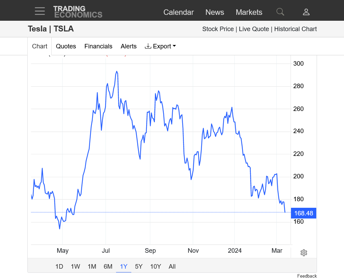344x279 pixels.
Task: Set chart range to 1D
Action: point(59,267)
